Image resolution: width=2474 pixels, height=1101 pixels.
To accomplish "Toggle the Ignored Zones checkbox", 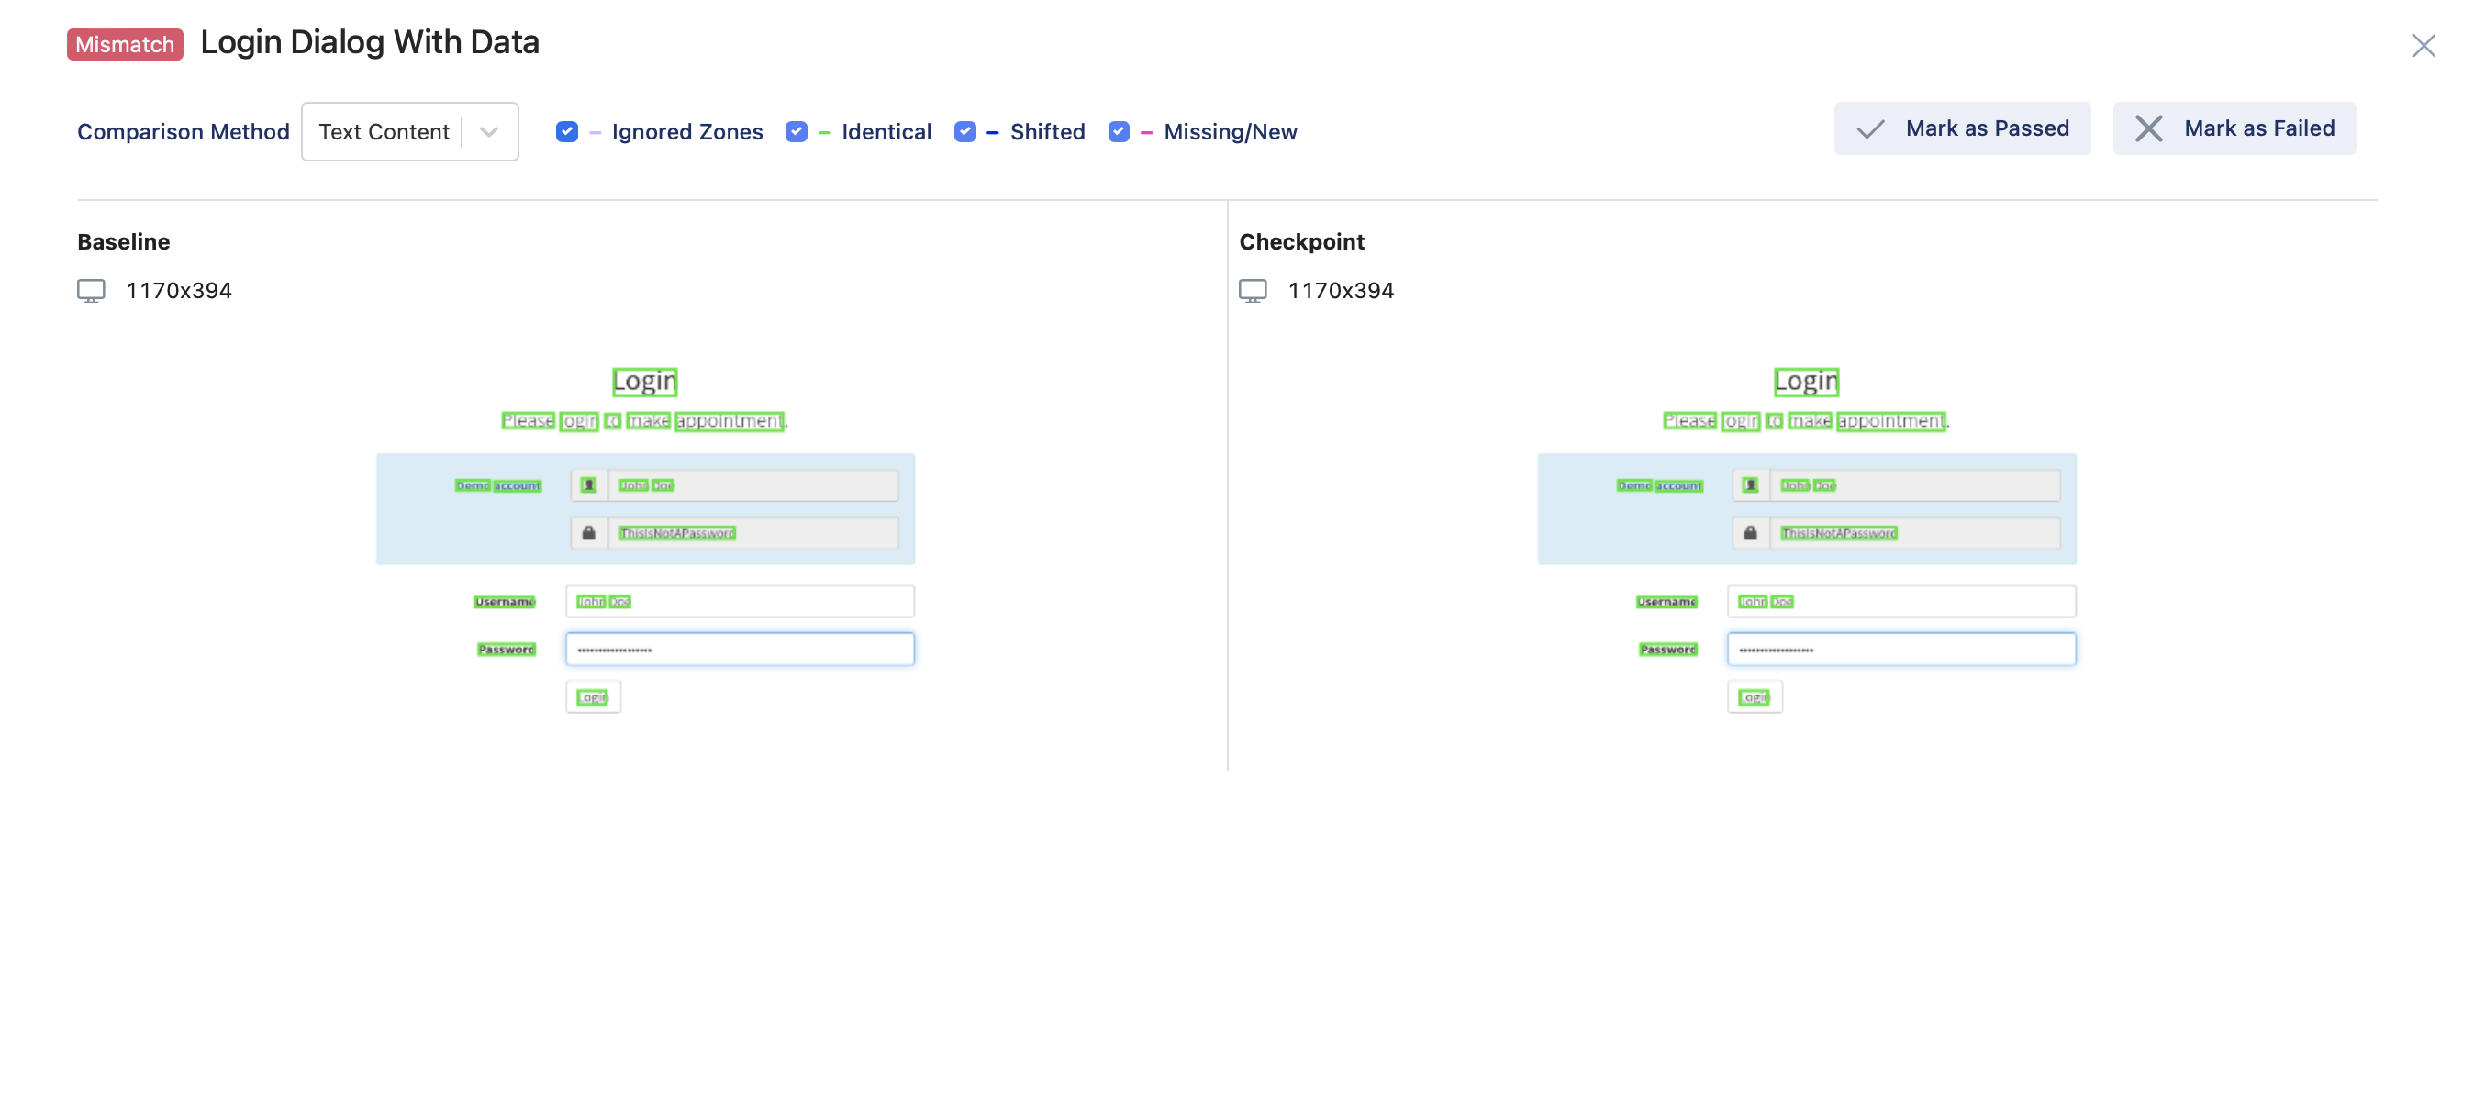I will (566, 129).
